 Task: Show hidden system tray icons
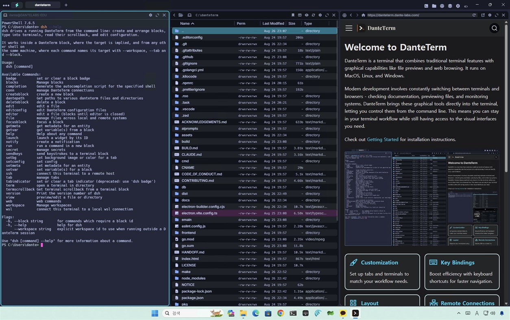[459, 313]
